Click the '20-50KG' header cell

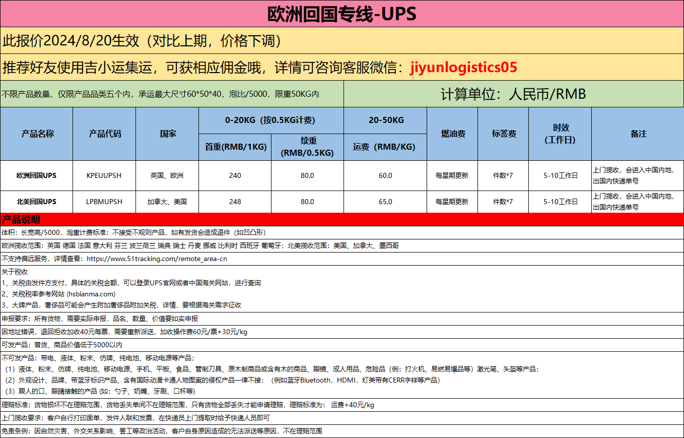pos(385,120)
